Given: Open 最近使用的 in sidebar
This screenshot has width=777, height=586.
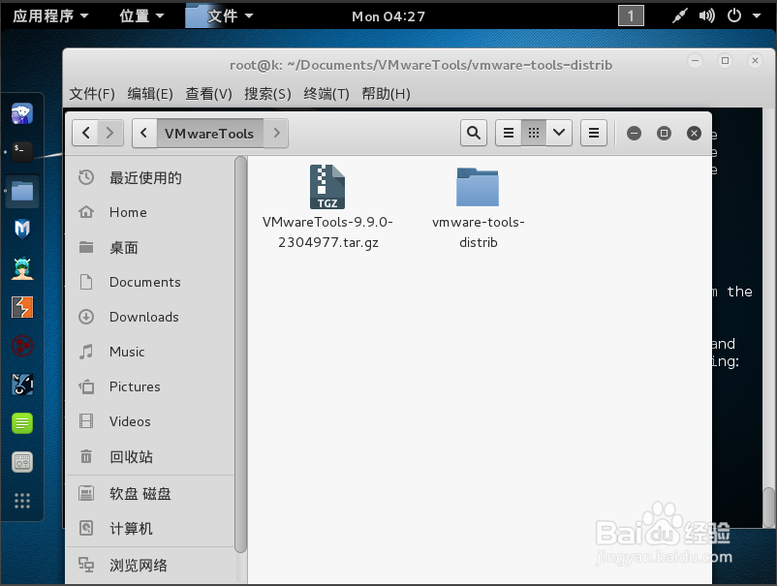Looking at the screenshot, I should [149, 177].
